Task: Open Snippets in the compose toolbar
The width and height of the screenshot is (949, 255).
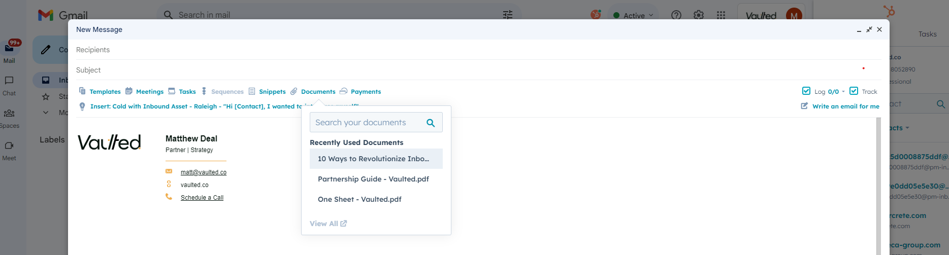Action: 267,92
